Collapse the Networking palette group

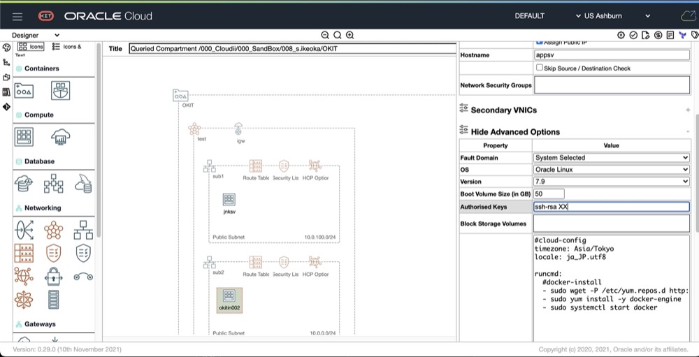point(43,207)
